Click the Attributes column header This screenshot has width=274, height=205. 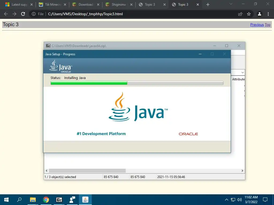tap(238, 79)
